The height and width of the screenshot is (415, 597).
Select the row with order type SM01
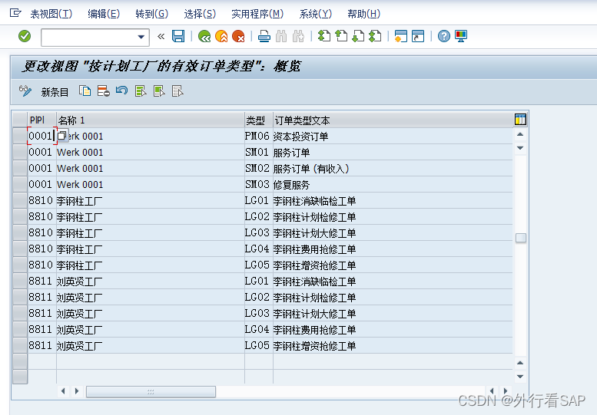[x=20, y=152]
